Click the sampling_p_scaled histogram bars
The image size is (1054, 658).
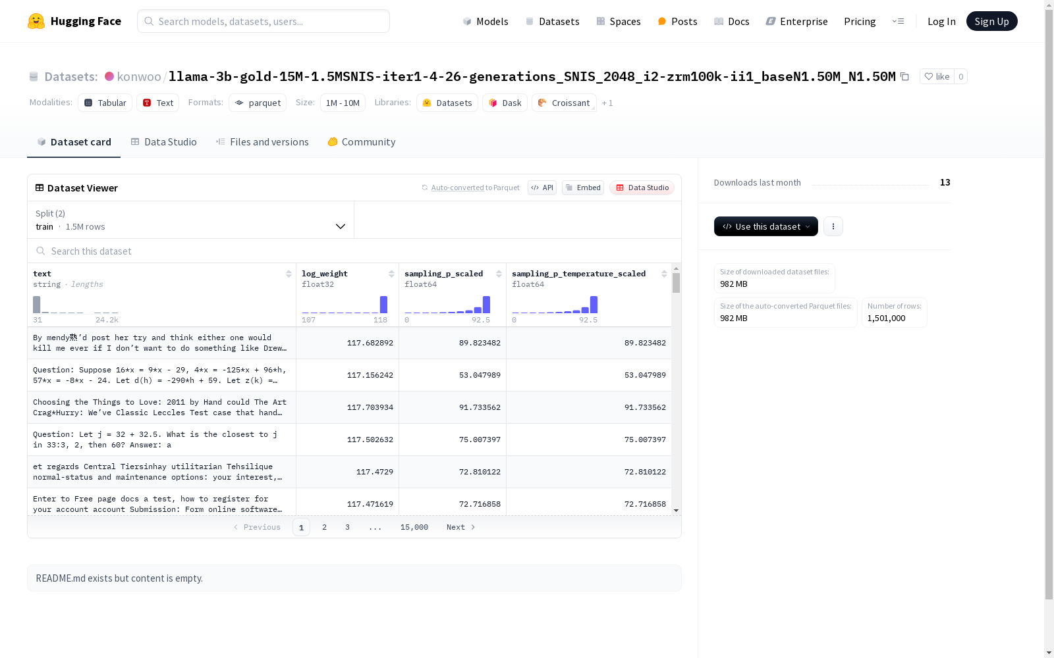pos(447,305)
